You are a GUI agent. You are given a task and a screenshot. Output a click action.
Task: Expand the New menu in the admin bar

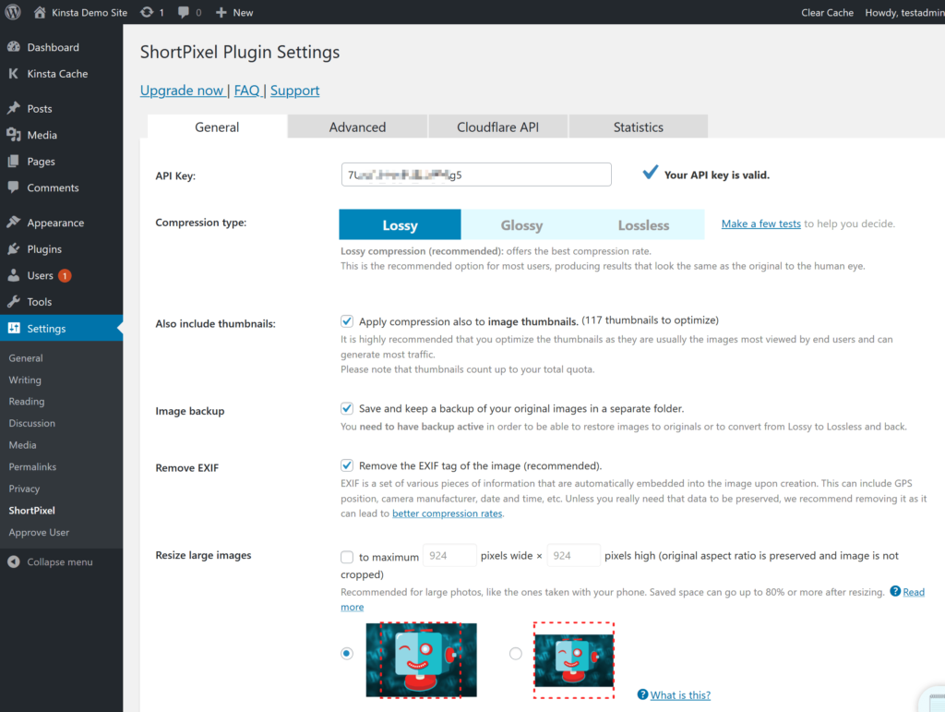click(x=233, y=12)
